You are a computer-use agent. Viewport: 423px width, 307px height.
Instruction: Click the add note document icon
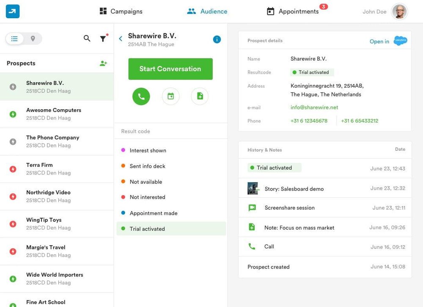[x=200, y=96]
